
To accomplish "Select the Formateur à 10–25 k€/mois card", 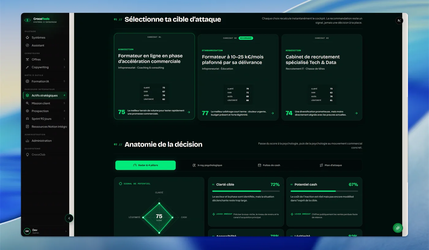I will [x=238, y=77].
